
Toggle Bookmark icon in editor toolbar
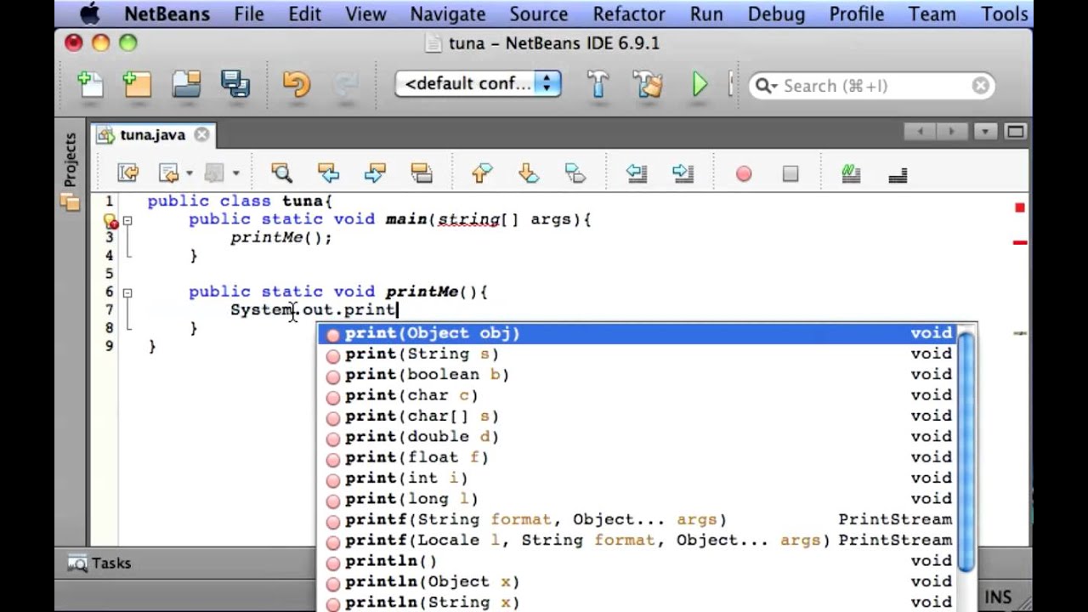coord(575,173)
